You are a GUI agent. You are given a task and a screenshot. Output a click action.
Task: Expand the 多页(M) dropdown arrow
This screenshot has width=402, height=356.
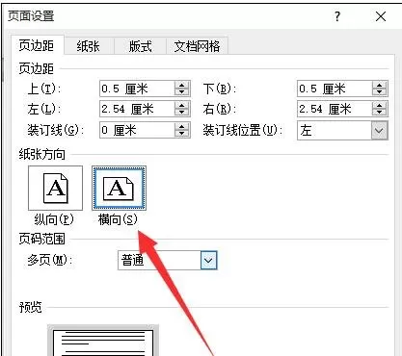point(208,260)
